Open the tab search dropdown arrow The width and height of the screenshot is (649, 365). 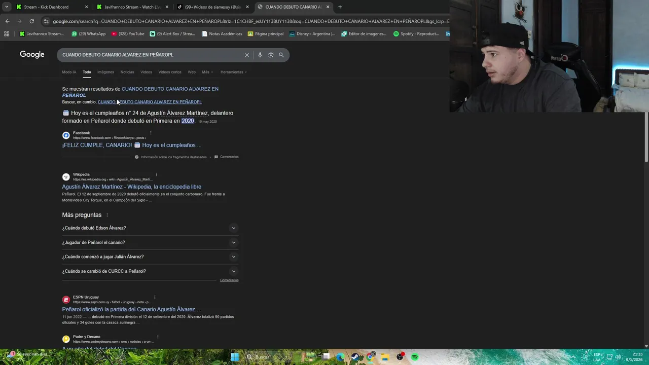coord(7,7)
